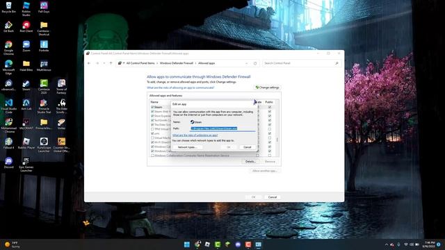Image resolution: width=445 pixels, height=250 pixels.
Task: Toggle the TPM Virtual row checkbox
Action: pyautogui.click(x=152, y=129)
